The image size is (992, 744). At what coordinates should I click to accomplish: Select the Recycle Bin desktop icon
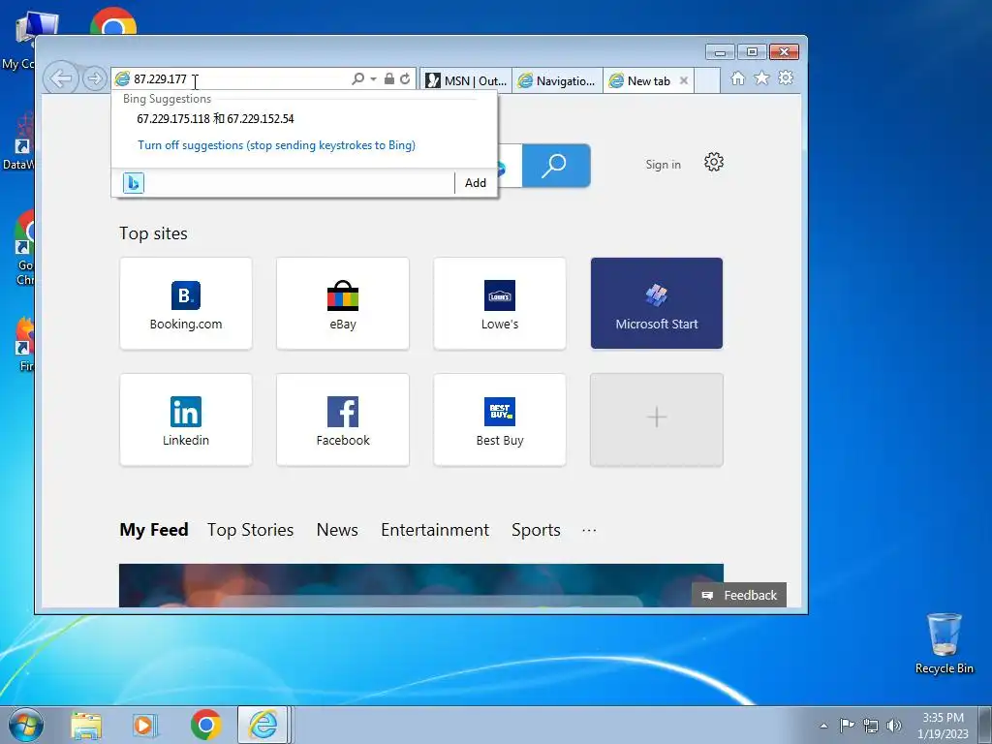point(944,643)
